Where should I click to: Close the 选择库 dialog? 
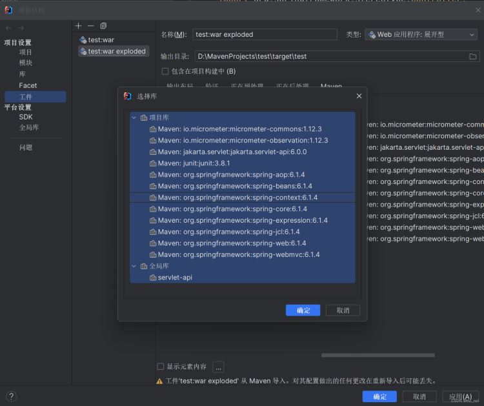tap(359, 96)
